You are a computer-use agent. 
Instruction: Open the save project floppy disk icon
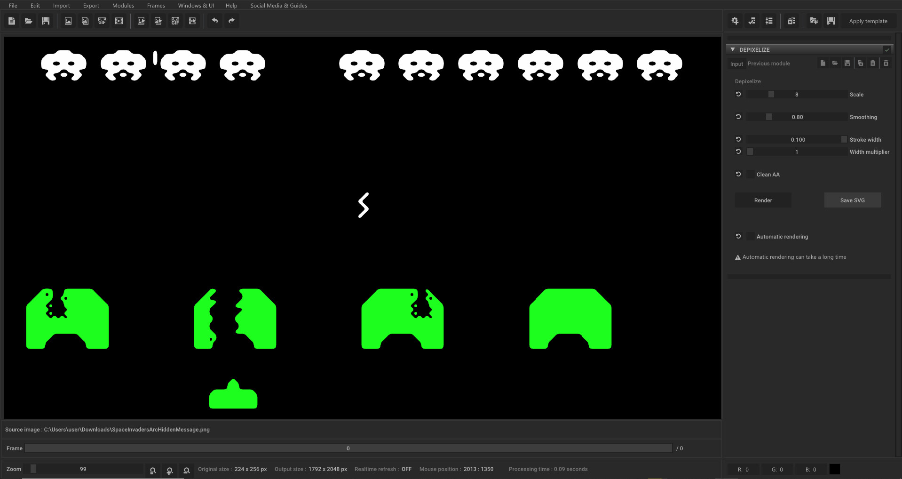click(46, 21)
